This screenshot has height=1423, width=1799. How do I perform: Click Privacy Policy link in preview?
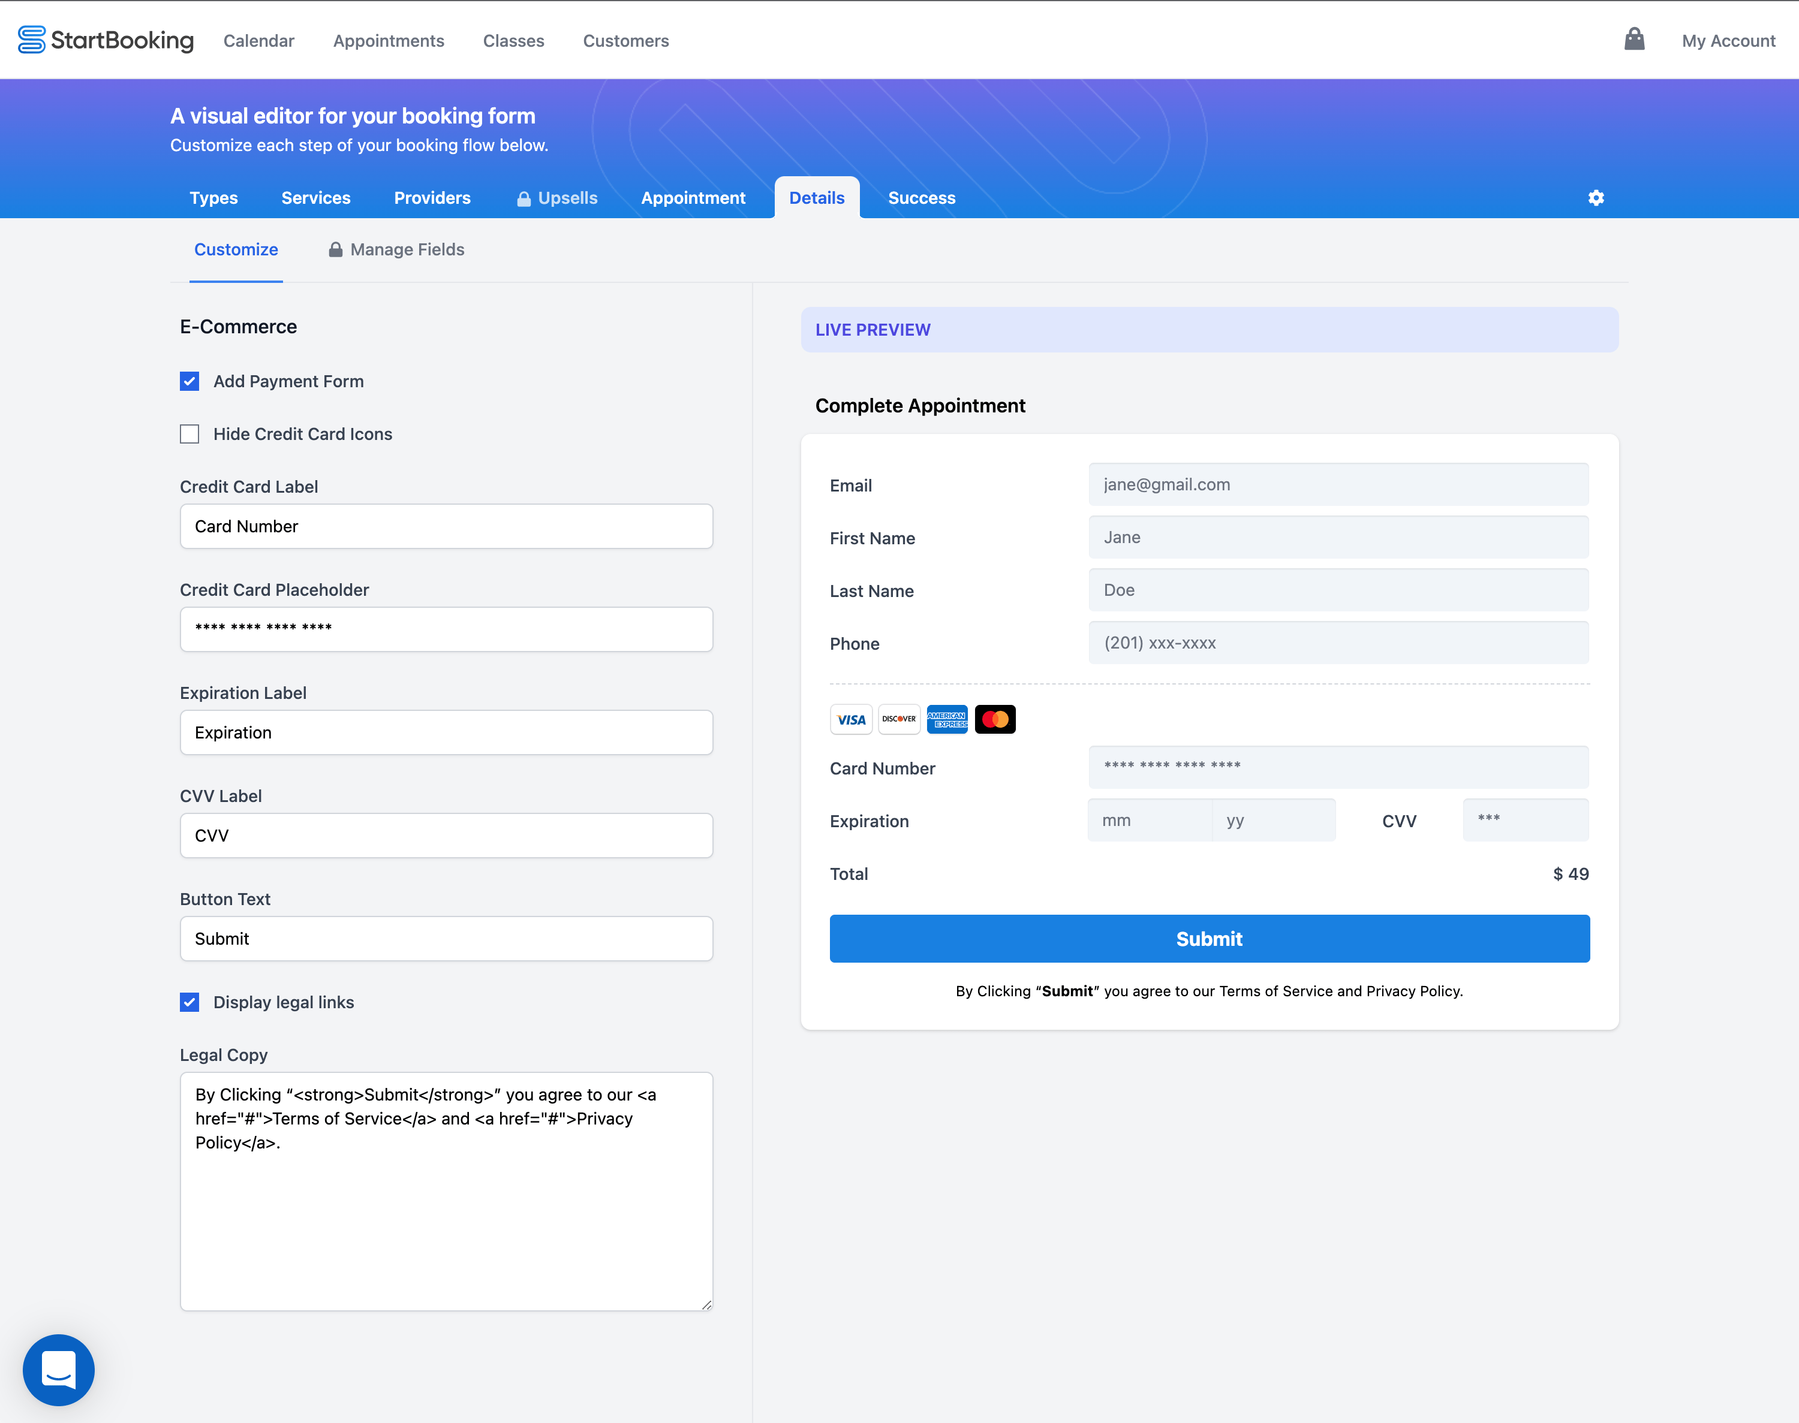click(x=1413, y=991)
